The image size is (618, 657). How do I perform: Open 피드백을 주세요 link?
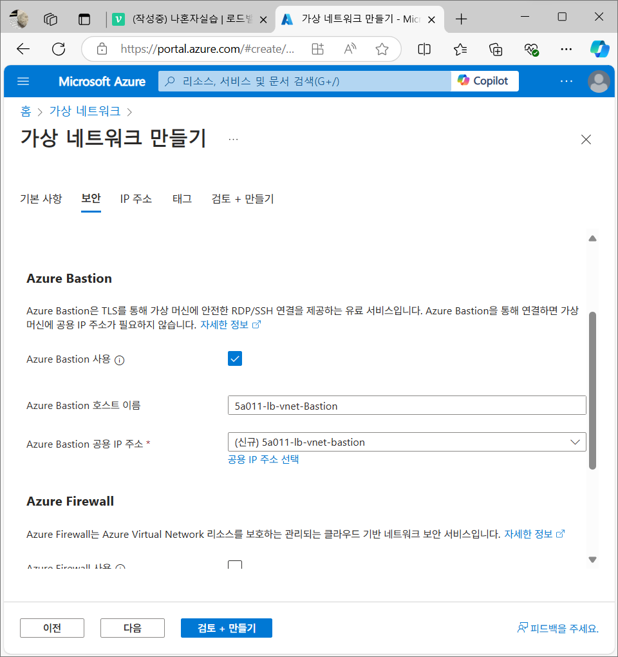click(x=558, y=628)
